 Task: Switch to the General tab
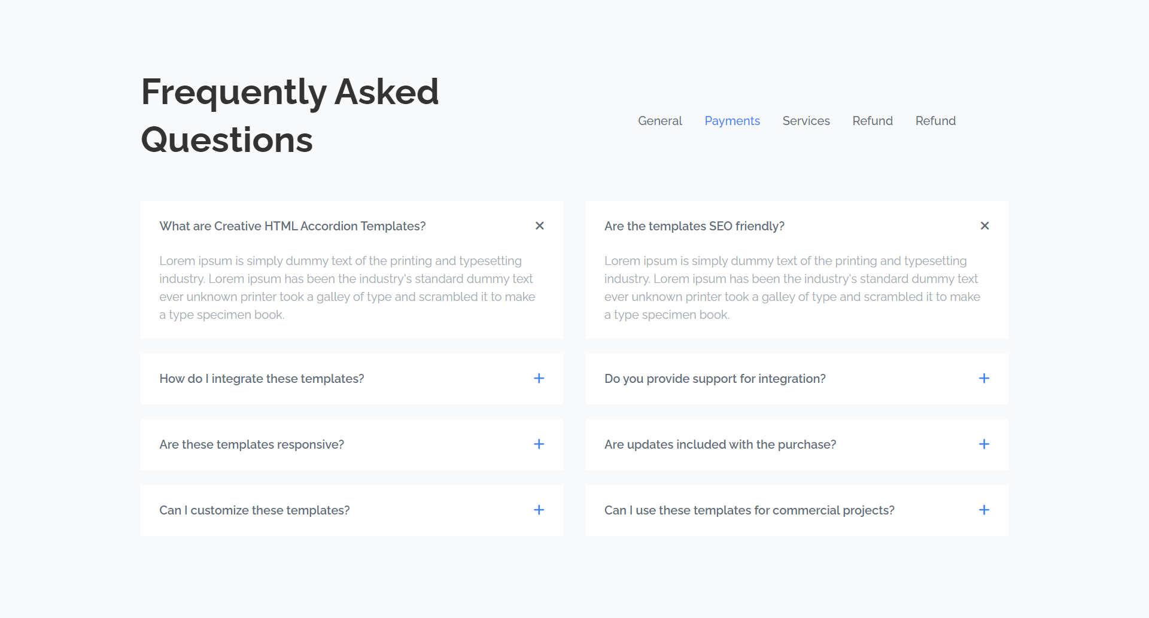click(x=660, y=121)
